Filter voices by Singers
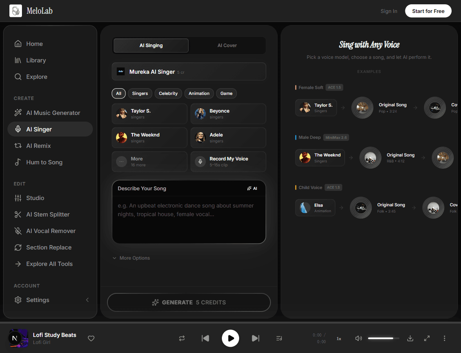The height and width of the screenshot is (353, 461). tap(140, 93)
